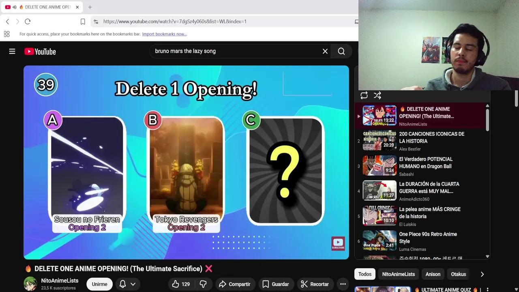Open options for ULTIMATE ANIME QUIZ suggestion
The image size is (519, 292).
[487, 290]
